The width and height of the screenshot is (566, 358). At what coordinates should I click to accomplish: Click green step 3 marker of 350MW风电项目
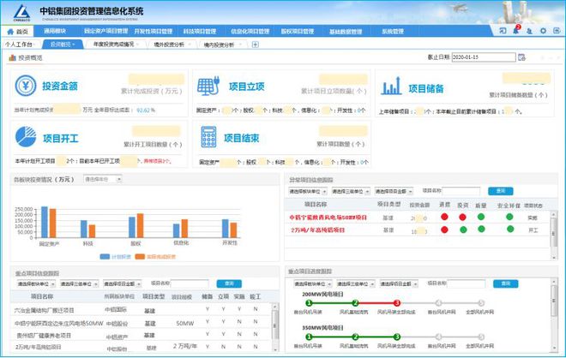coord(397,337)
